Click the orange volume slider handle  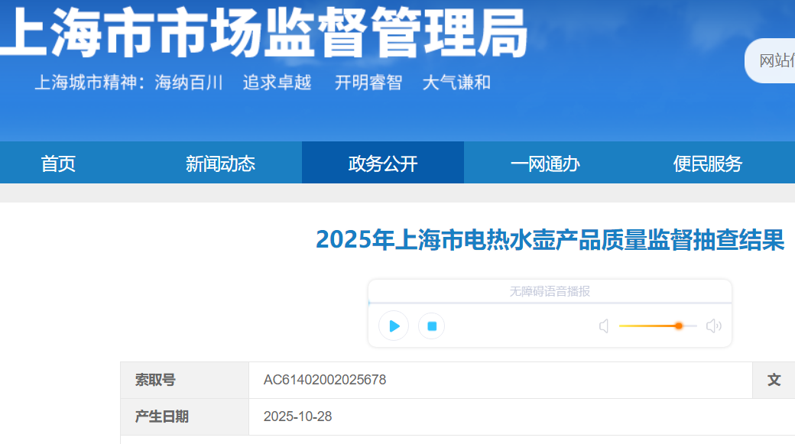(678, 326)
